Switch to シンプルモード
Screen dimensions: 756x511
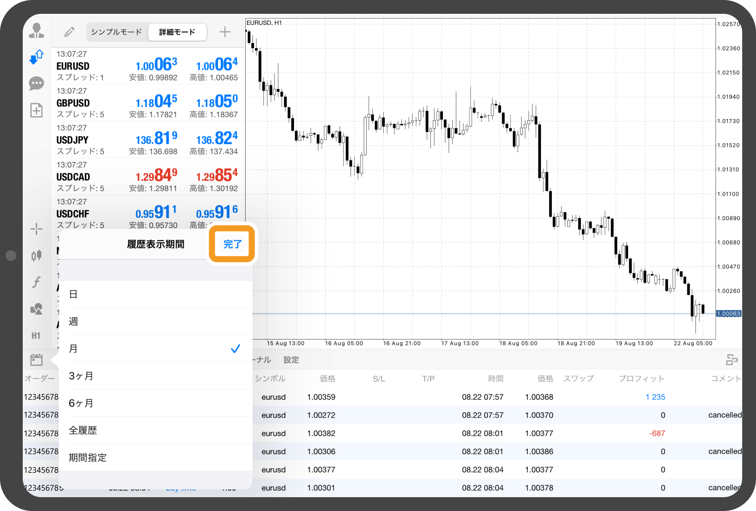117,32
